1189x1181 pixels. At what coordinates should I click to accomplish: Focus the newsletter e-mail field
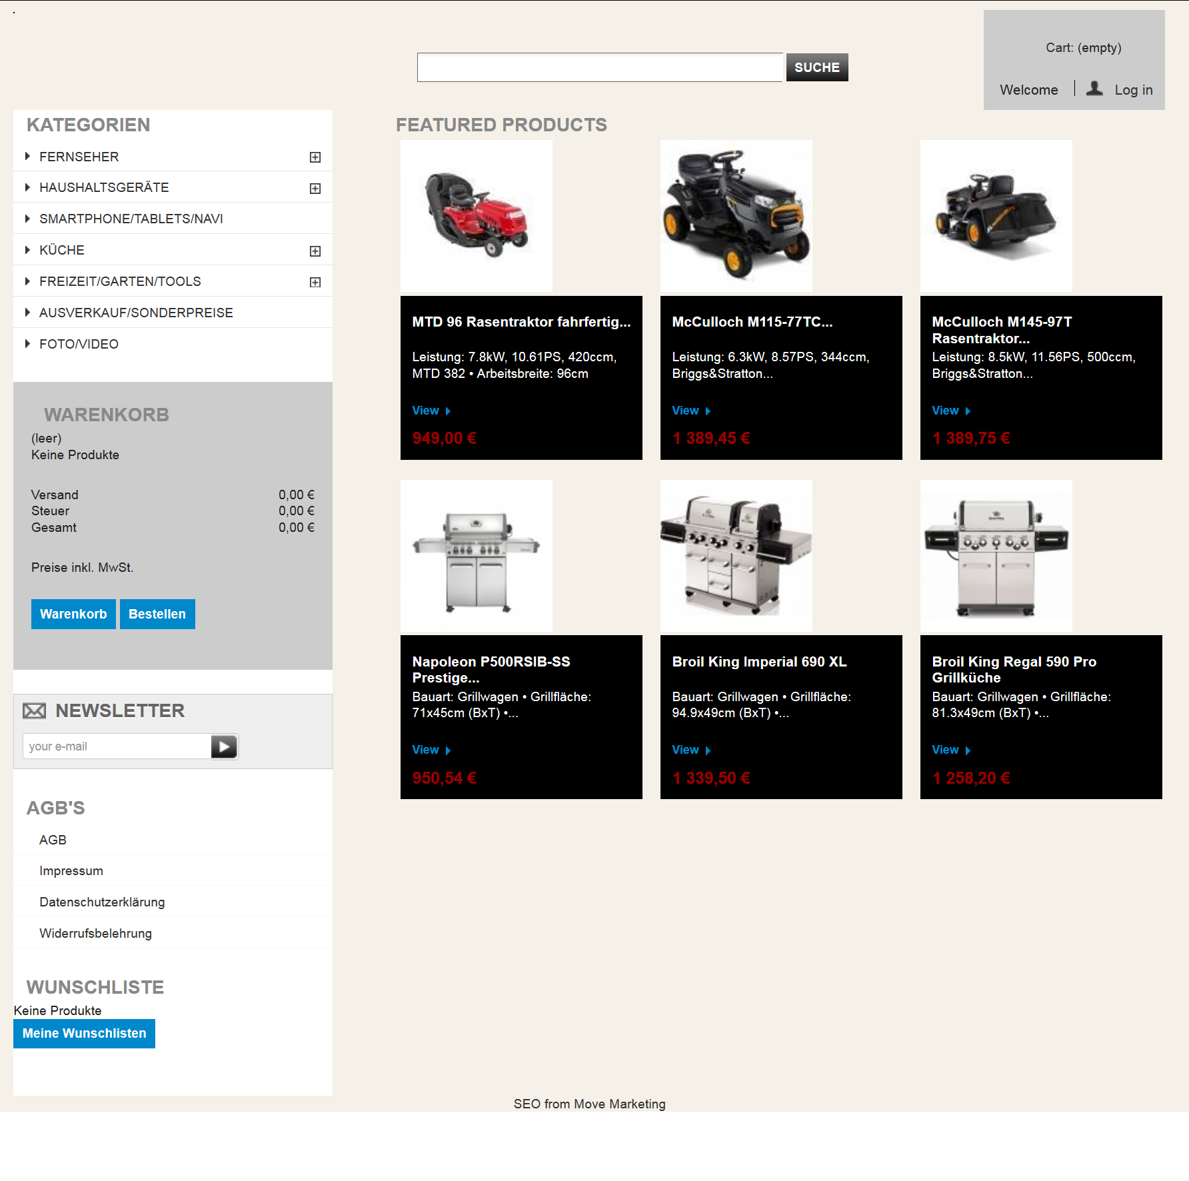117,746
